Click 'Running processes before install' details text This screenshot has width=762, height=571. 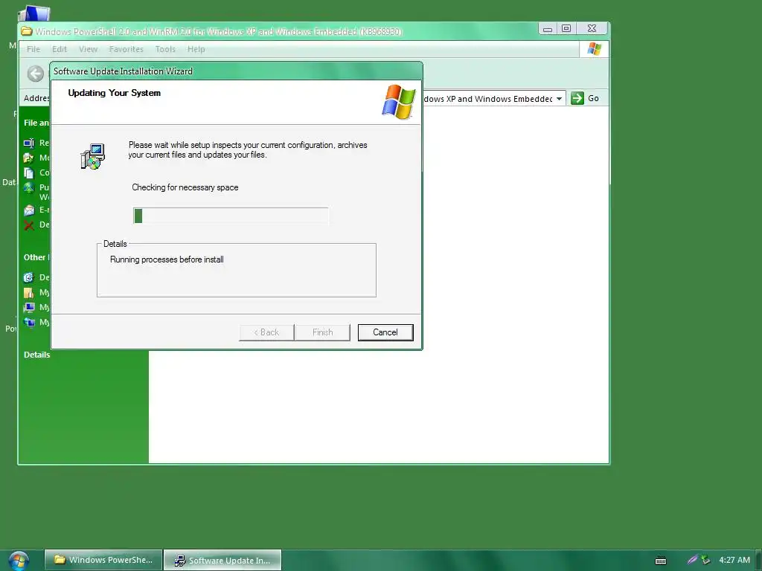167,259
